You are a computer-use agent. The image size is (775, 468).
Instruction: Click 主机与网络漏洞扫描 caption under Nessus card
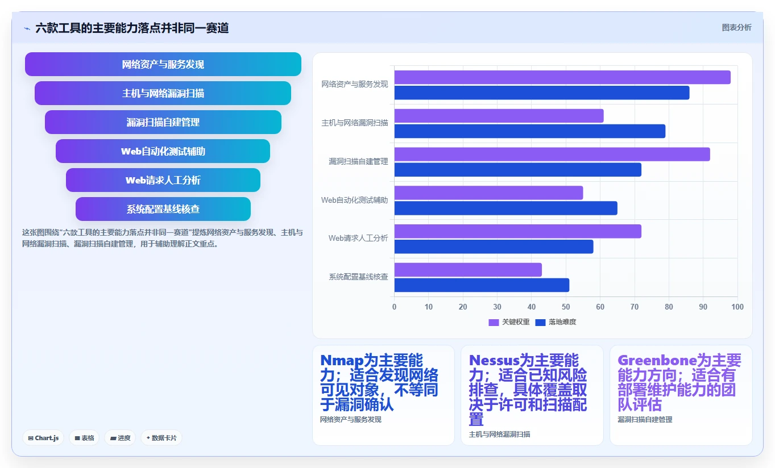pos(499,434)
